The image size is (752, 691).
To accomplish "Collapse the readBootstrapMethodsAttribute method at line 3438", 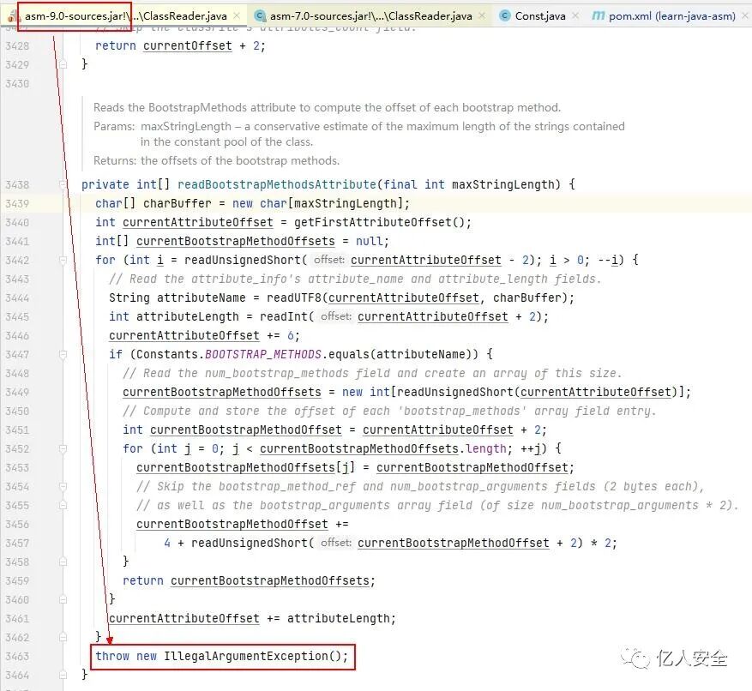I will point(63,184).
